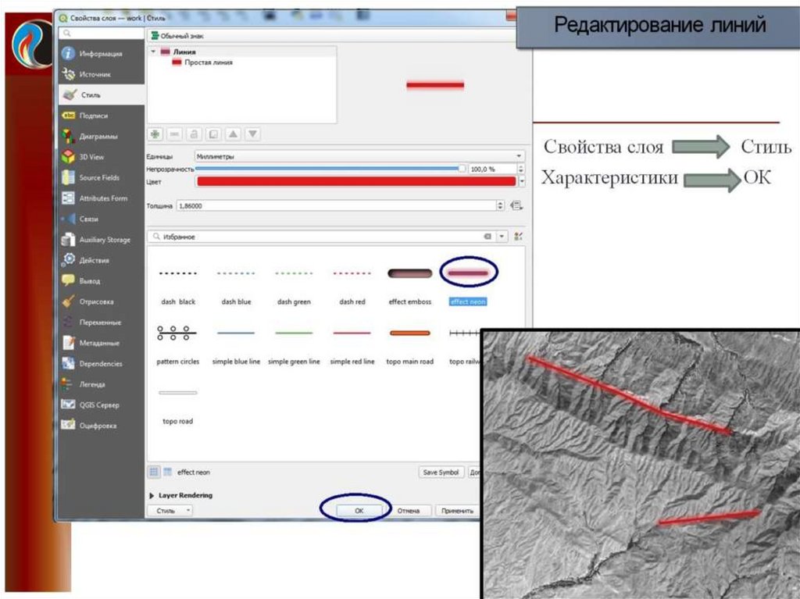Click the lock symbol layer color icon

[194, 134]
